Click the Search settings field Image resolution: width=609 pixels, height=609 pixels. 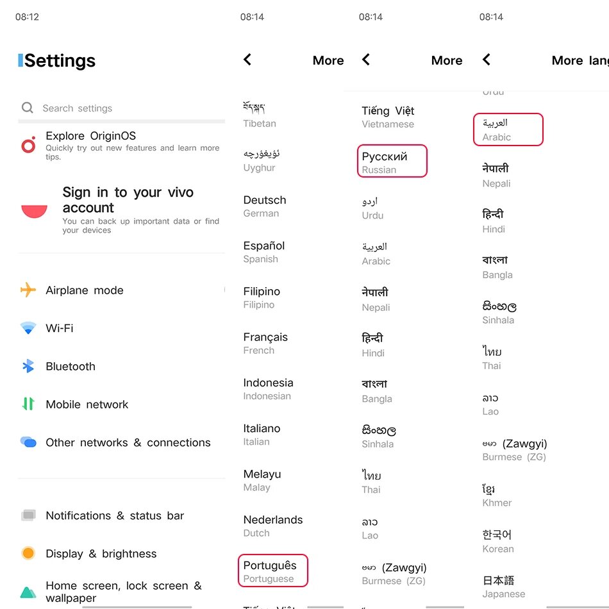[x=122, y=108]
